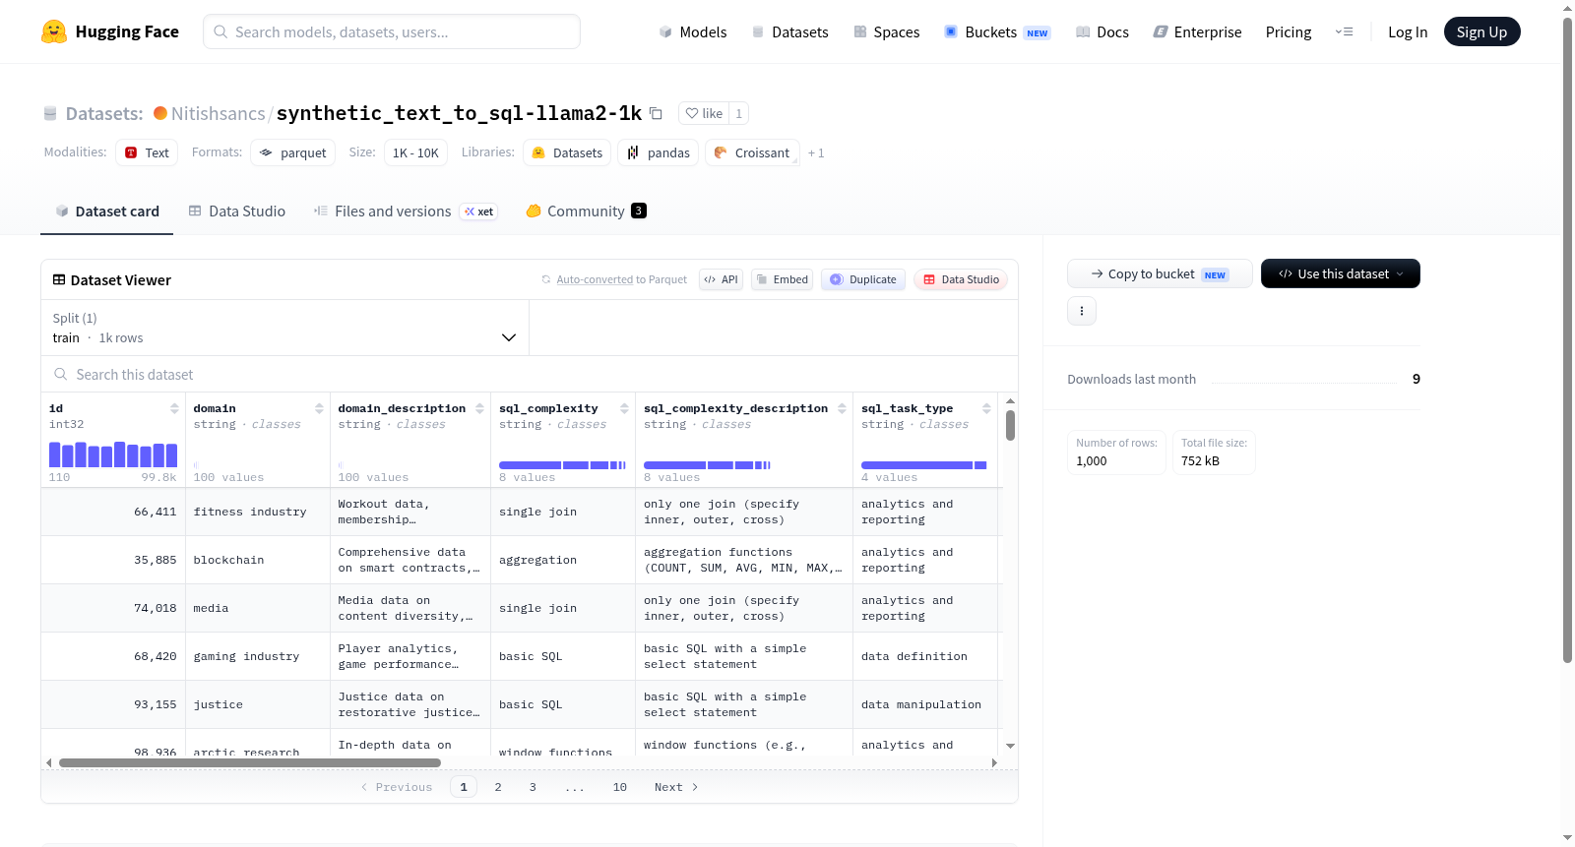Go to Spaces in top navigation
This screenshot has width=1575, height=847.
(886, 31)
